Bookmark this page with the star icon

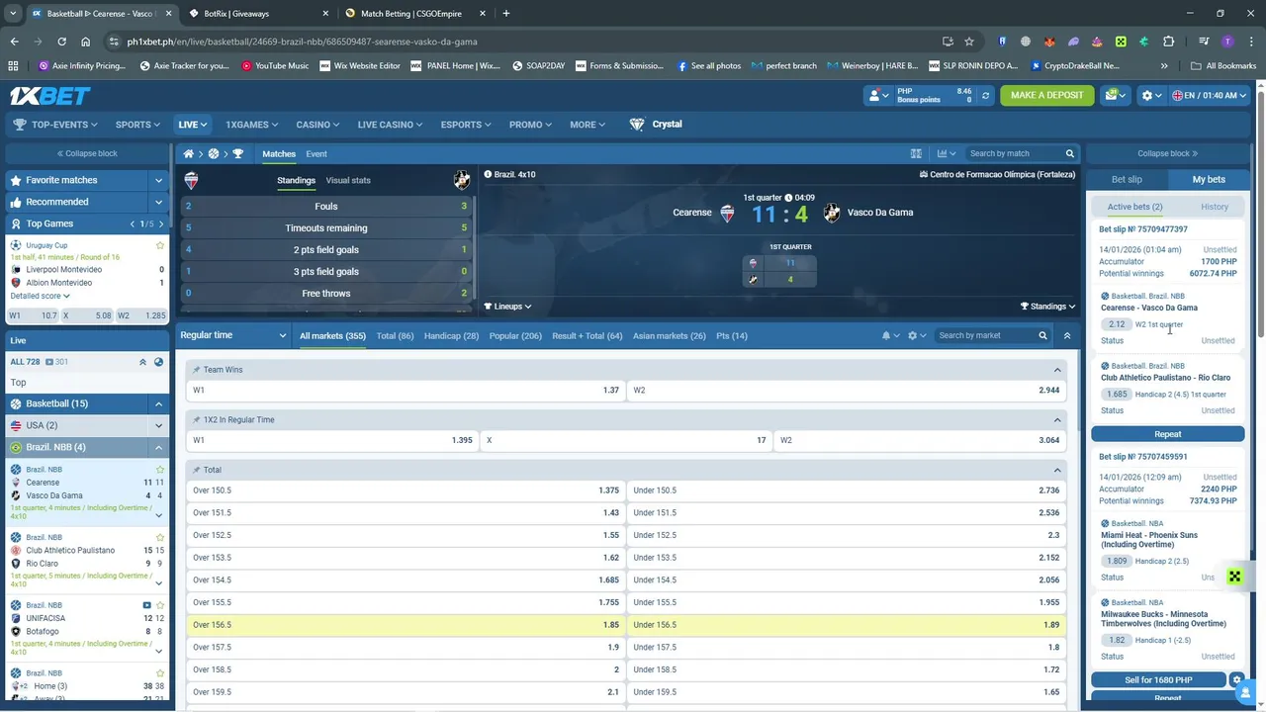pyautogui.click(x=969, y=42)
